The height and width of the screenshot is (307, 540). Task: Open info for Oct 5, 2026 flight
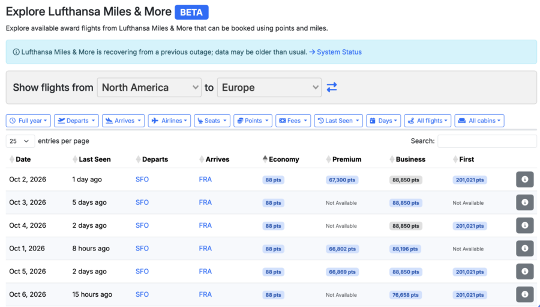point(524,272)
